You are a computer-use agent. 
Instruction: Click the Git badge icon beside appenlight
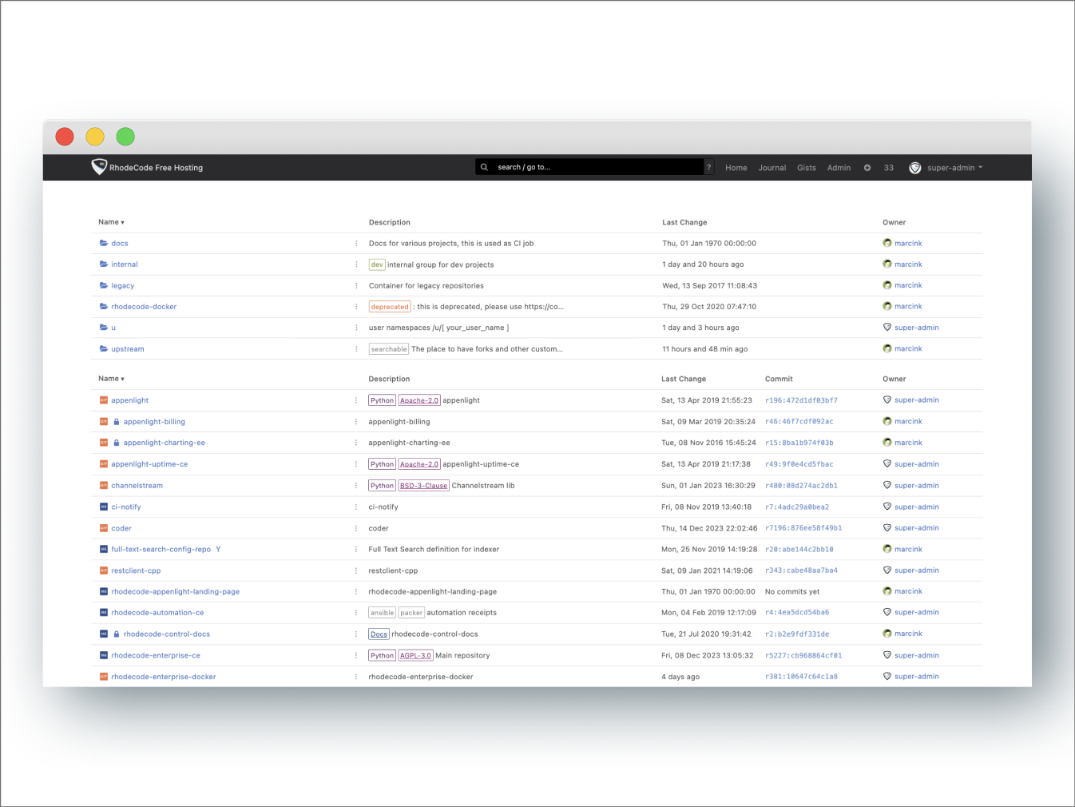[103, 400]
